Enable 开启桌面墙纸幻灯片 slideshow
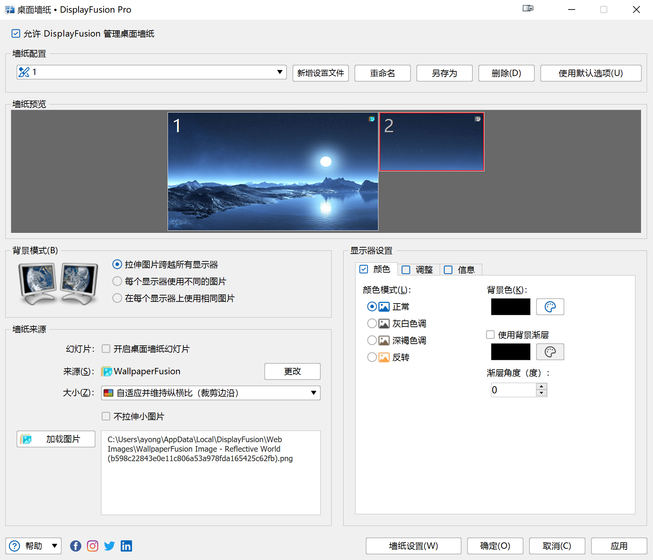The height and width of the screenshot is (560, 653). (106, 349)
